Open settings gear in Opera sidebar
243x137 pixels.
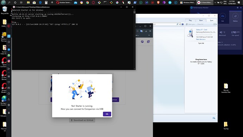click(9, 105)
